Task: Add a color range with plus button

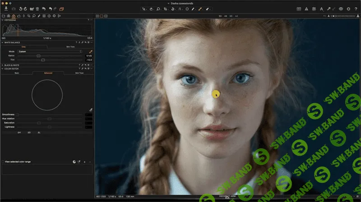Action: pos(84,162)
